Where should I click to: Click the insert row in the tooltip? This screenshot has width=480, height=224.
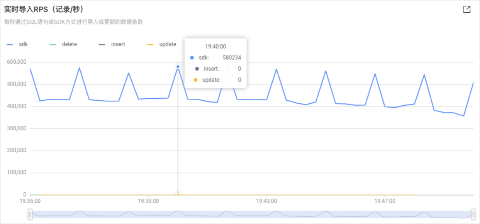215,69
